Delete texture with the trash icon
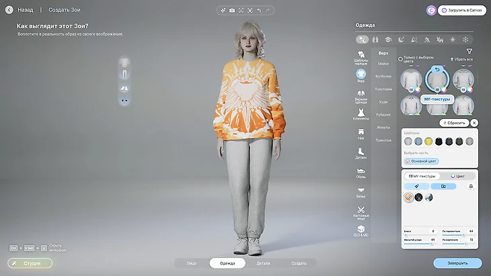 coord(471,186)
